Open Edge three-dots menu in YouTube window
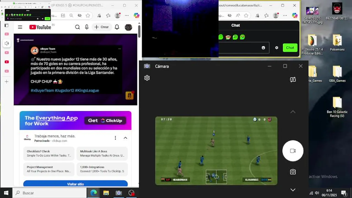 (x=127, y=16)
